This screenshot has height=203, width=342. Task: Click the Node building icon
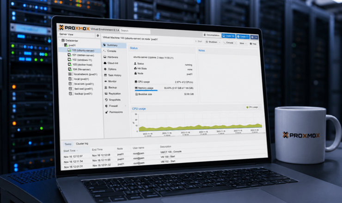point(136,73)
